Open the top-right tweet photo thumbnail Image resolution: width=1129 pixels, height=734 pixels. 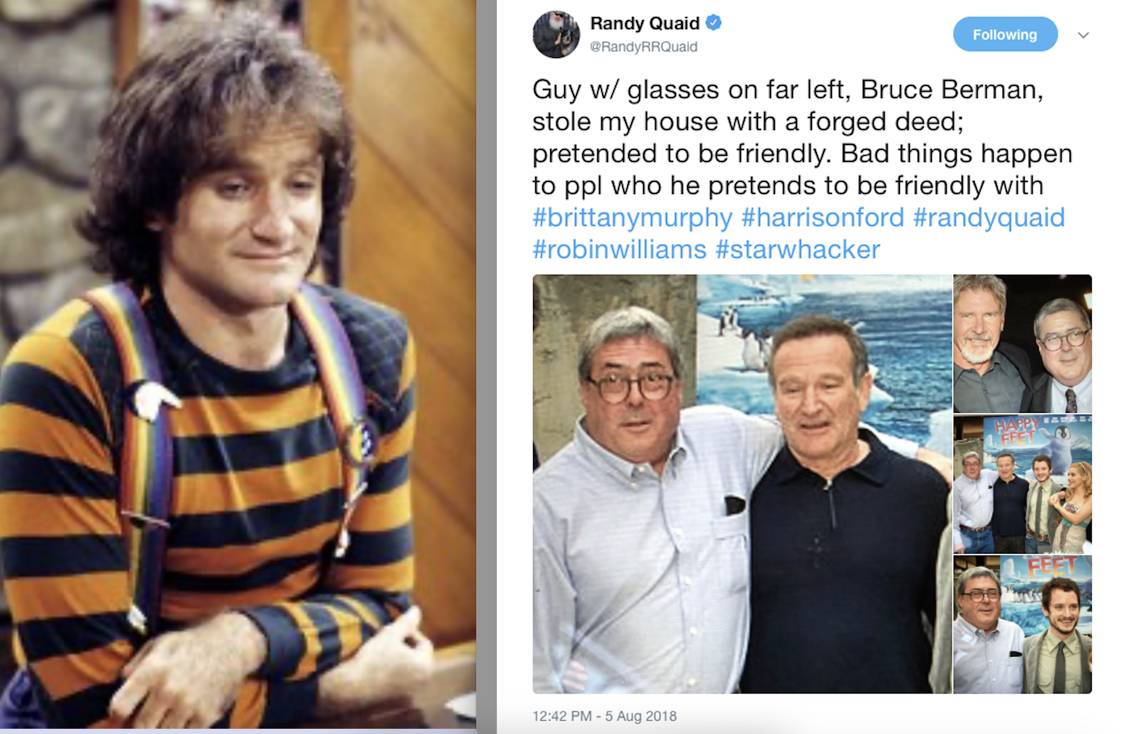click(x=1022, y=343)
